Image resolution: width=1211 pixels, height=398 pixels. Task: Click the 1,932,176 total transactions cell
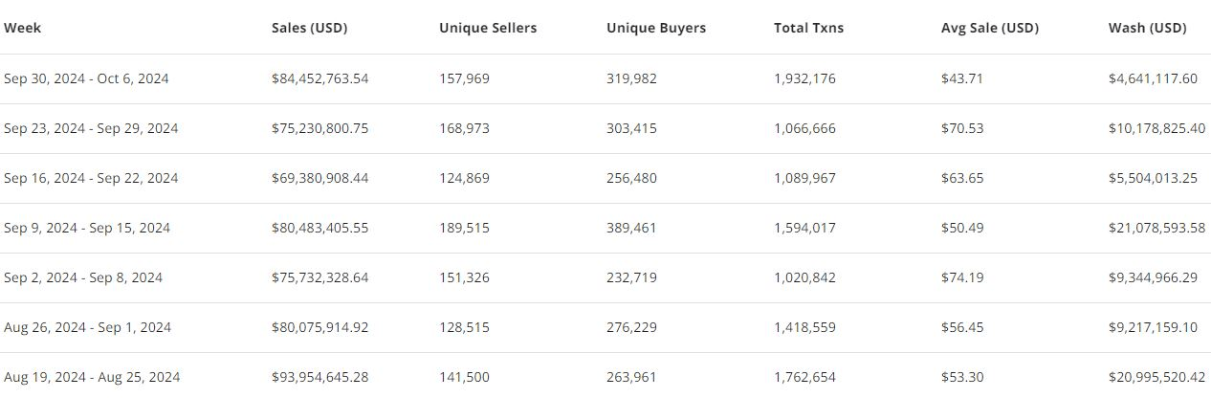pyautogui.click(x=804, y=78)
